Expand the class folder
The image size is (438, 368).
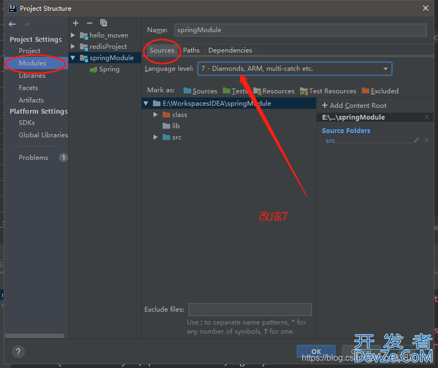(x=156, y=115)
